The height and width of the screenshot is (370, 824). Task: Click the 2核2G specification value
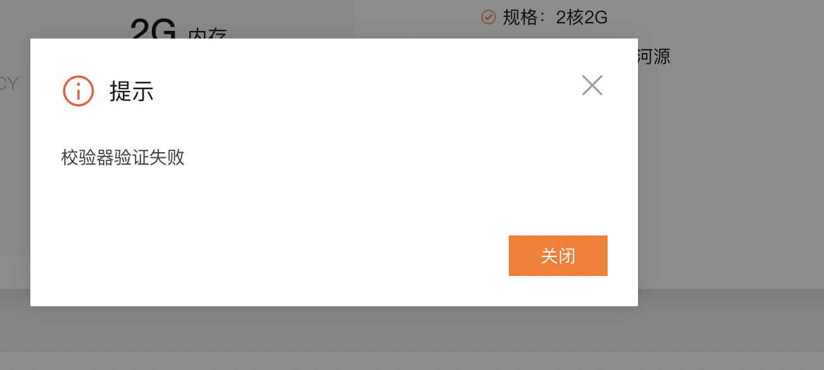[582, 17]
